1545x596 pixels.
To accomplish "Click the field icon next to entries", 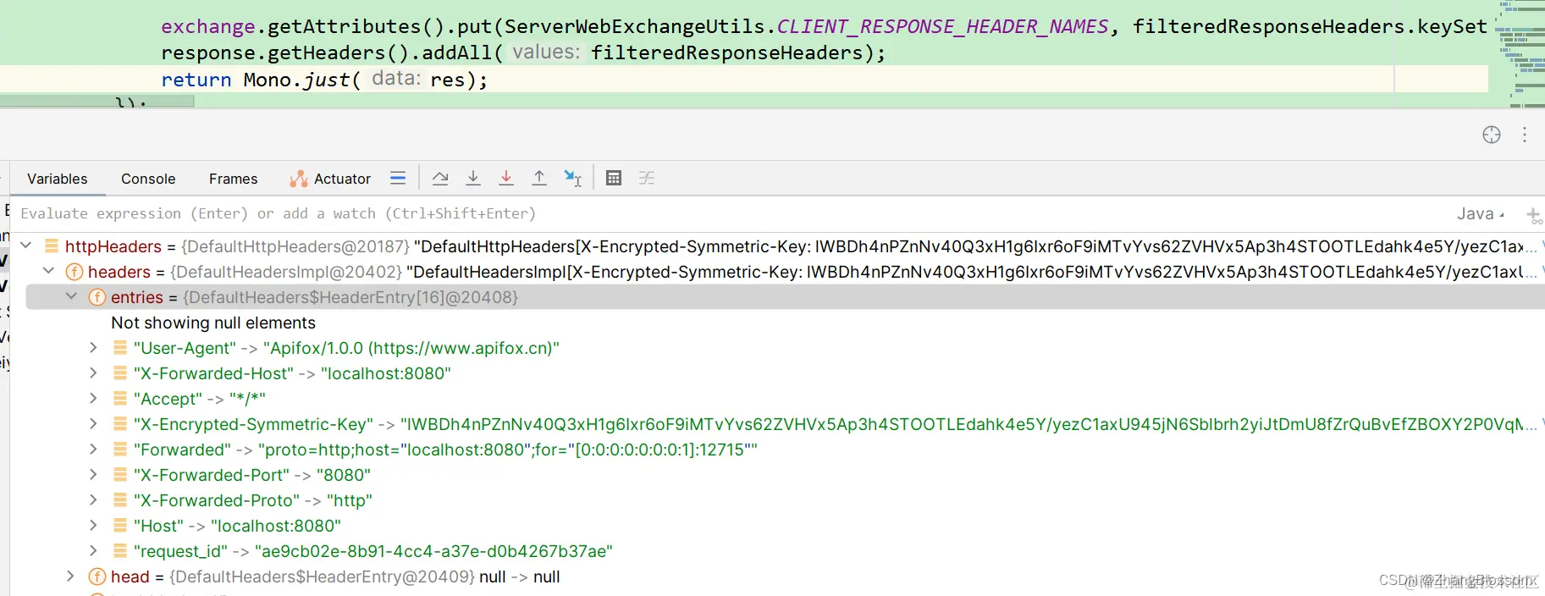I will (97, 297).
